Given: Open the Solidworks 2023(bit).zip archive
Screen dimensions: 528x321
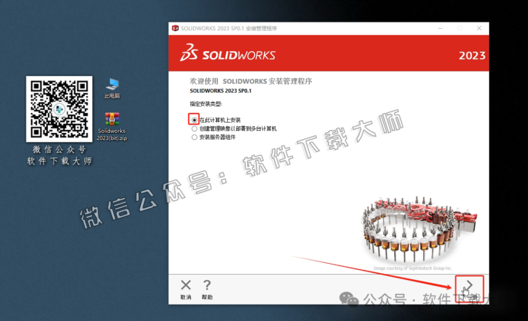Looking at the screenshot, I should pos(111,118).
